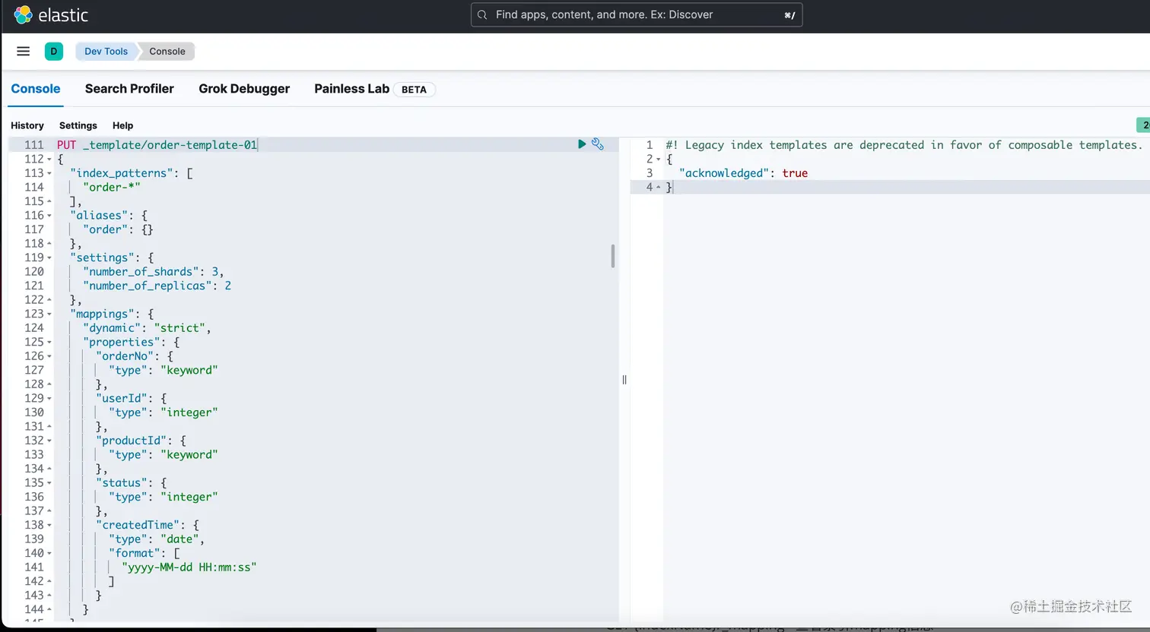Collapse createdTime fold at line 138
Viewport: 1150px width, 632px height.
click(x=49, y=525)
